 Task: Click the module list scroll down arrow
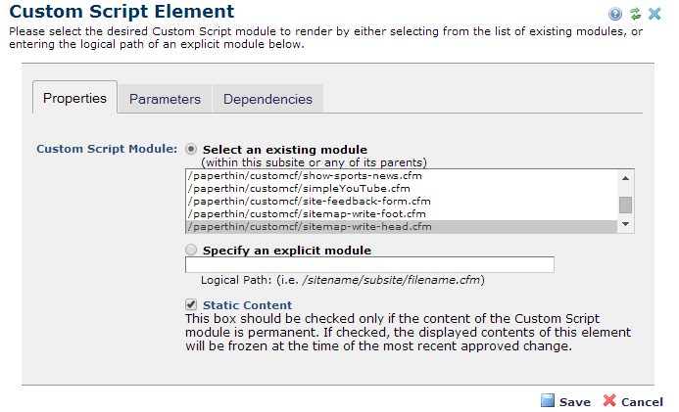point(625,226)
